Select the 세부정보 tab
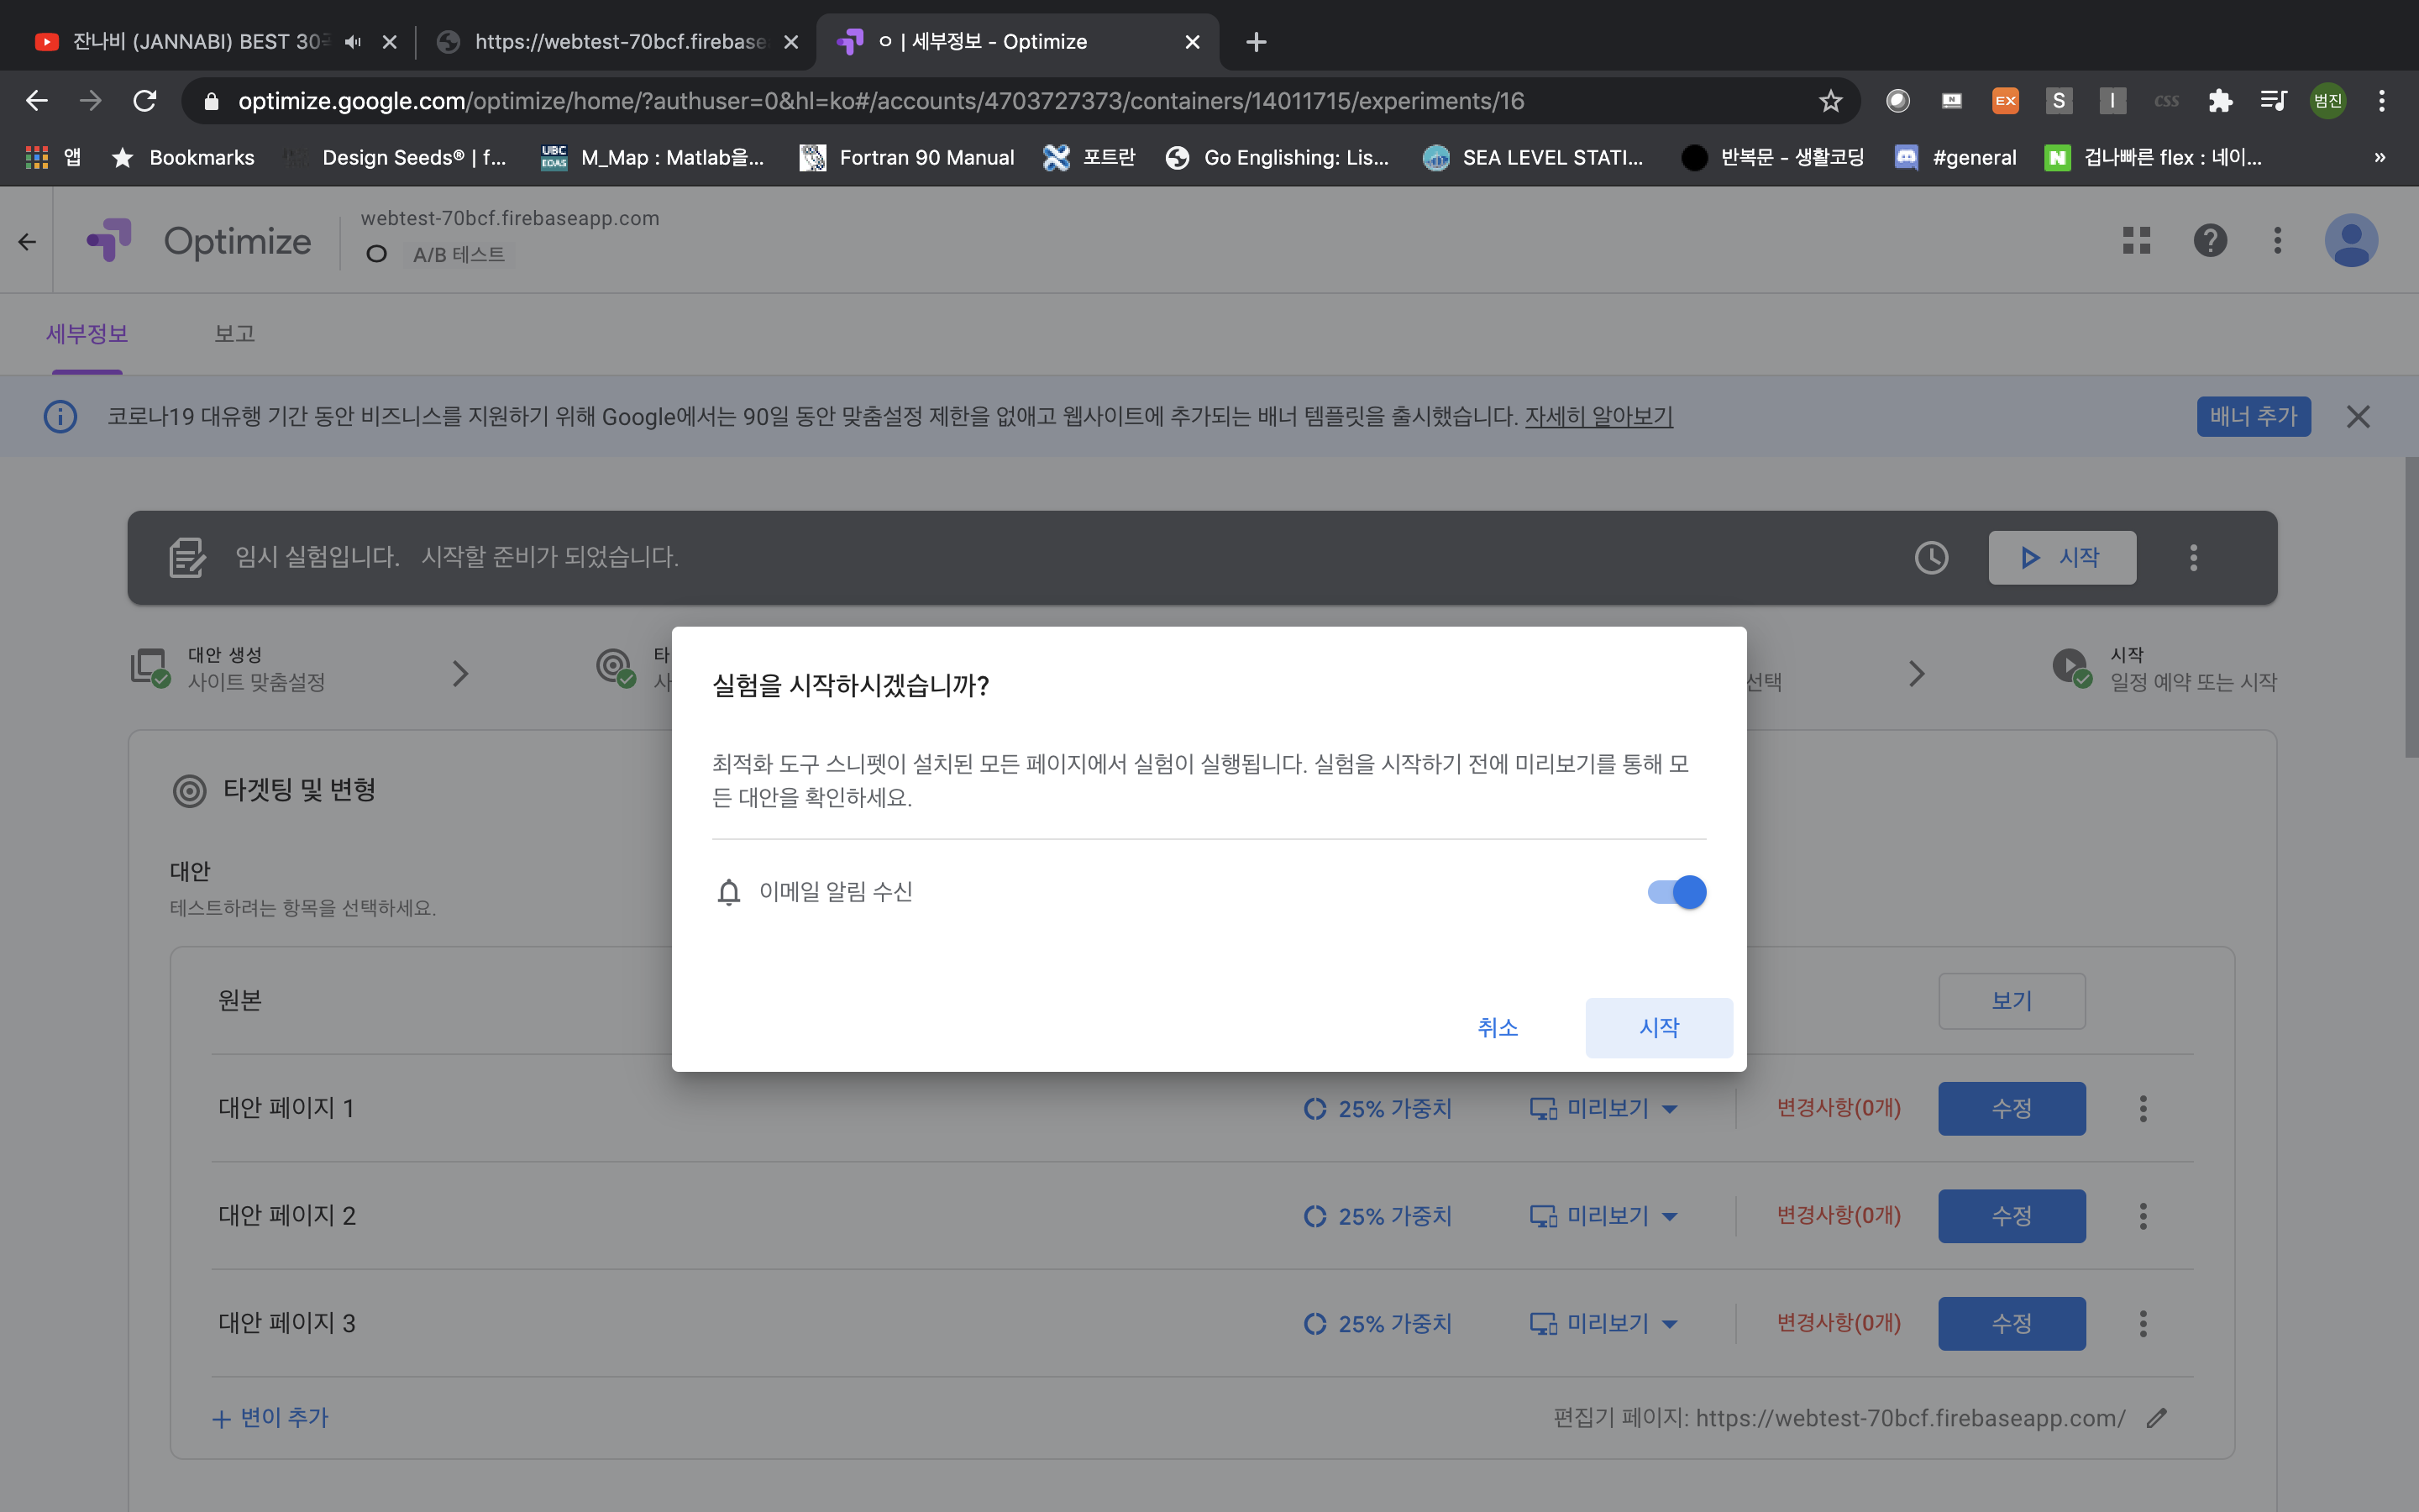 [x=87, y=334]
